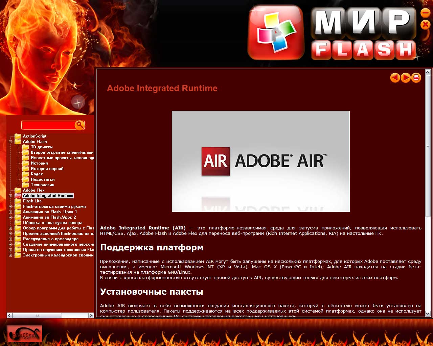Click the red search input field
This screenshot has width=433, height=346.
click(48, 125)
